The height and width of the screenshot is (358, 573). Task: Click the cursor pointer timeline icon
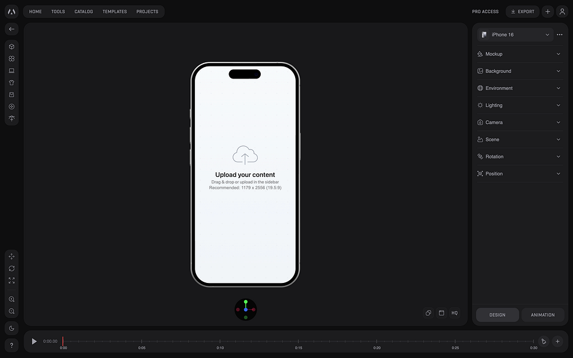pyautogui.click(x=544, y=341)
